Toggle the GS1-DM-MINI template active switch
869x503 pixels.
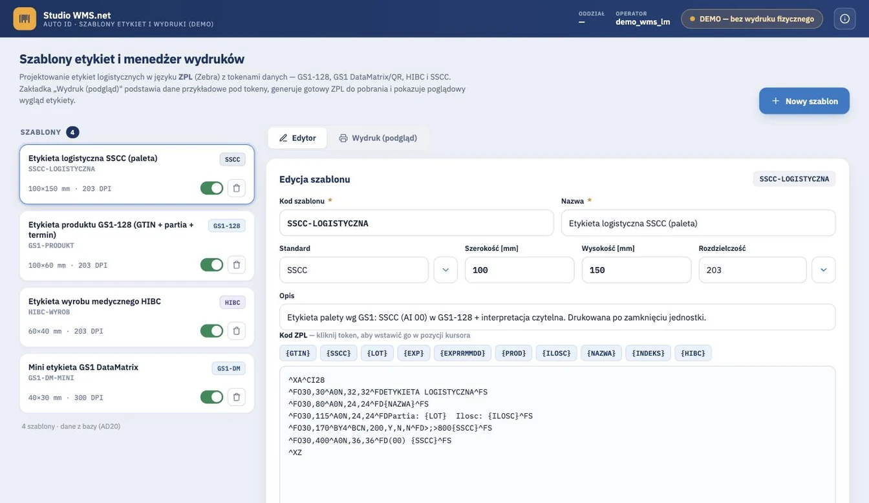click(211, 397)
